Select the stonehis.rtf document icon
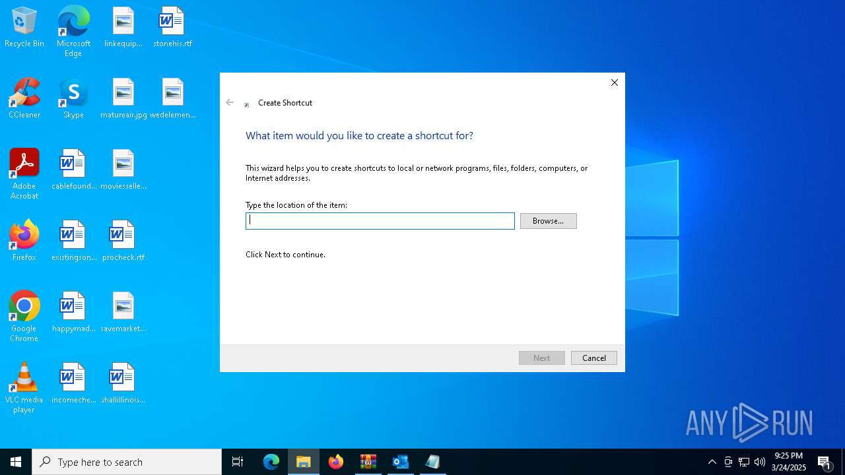 [172, 27]
